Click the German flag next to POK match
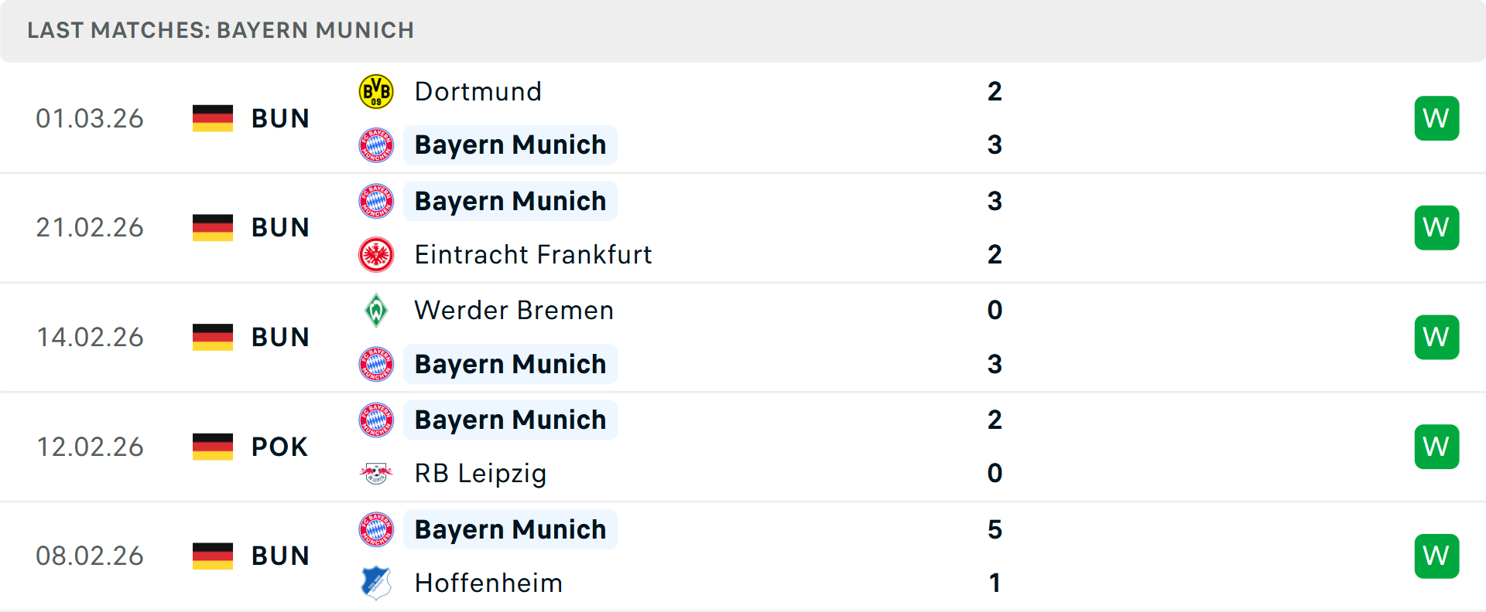The height and width of the screenshot is (612, 1486). point(212,446)
